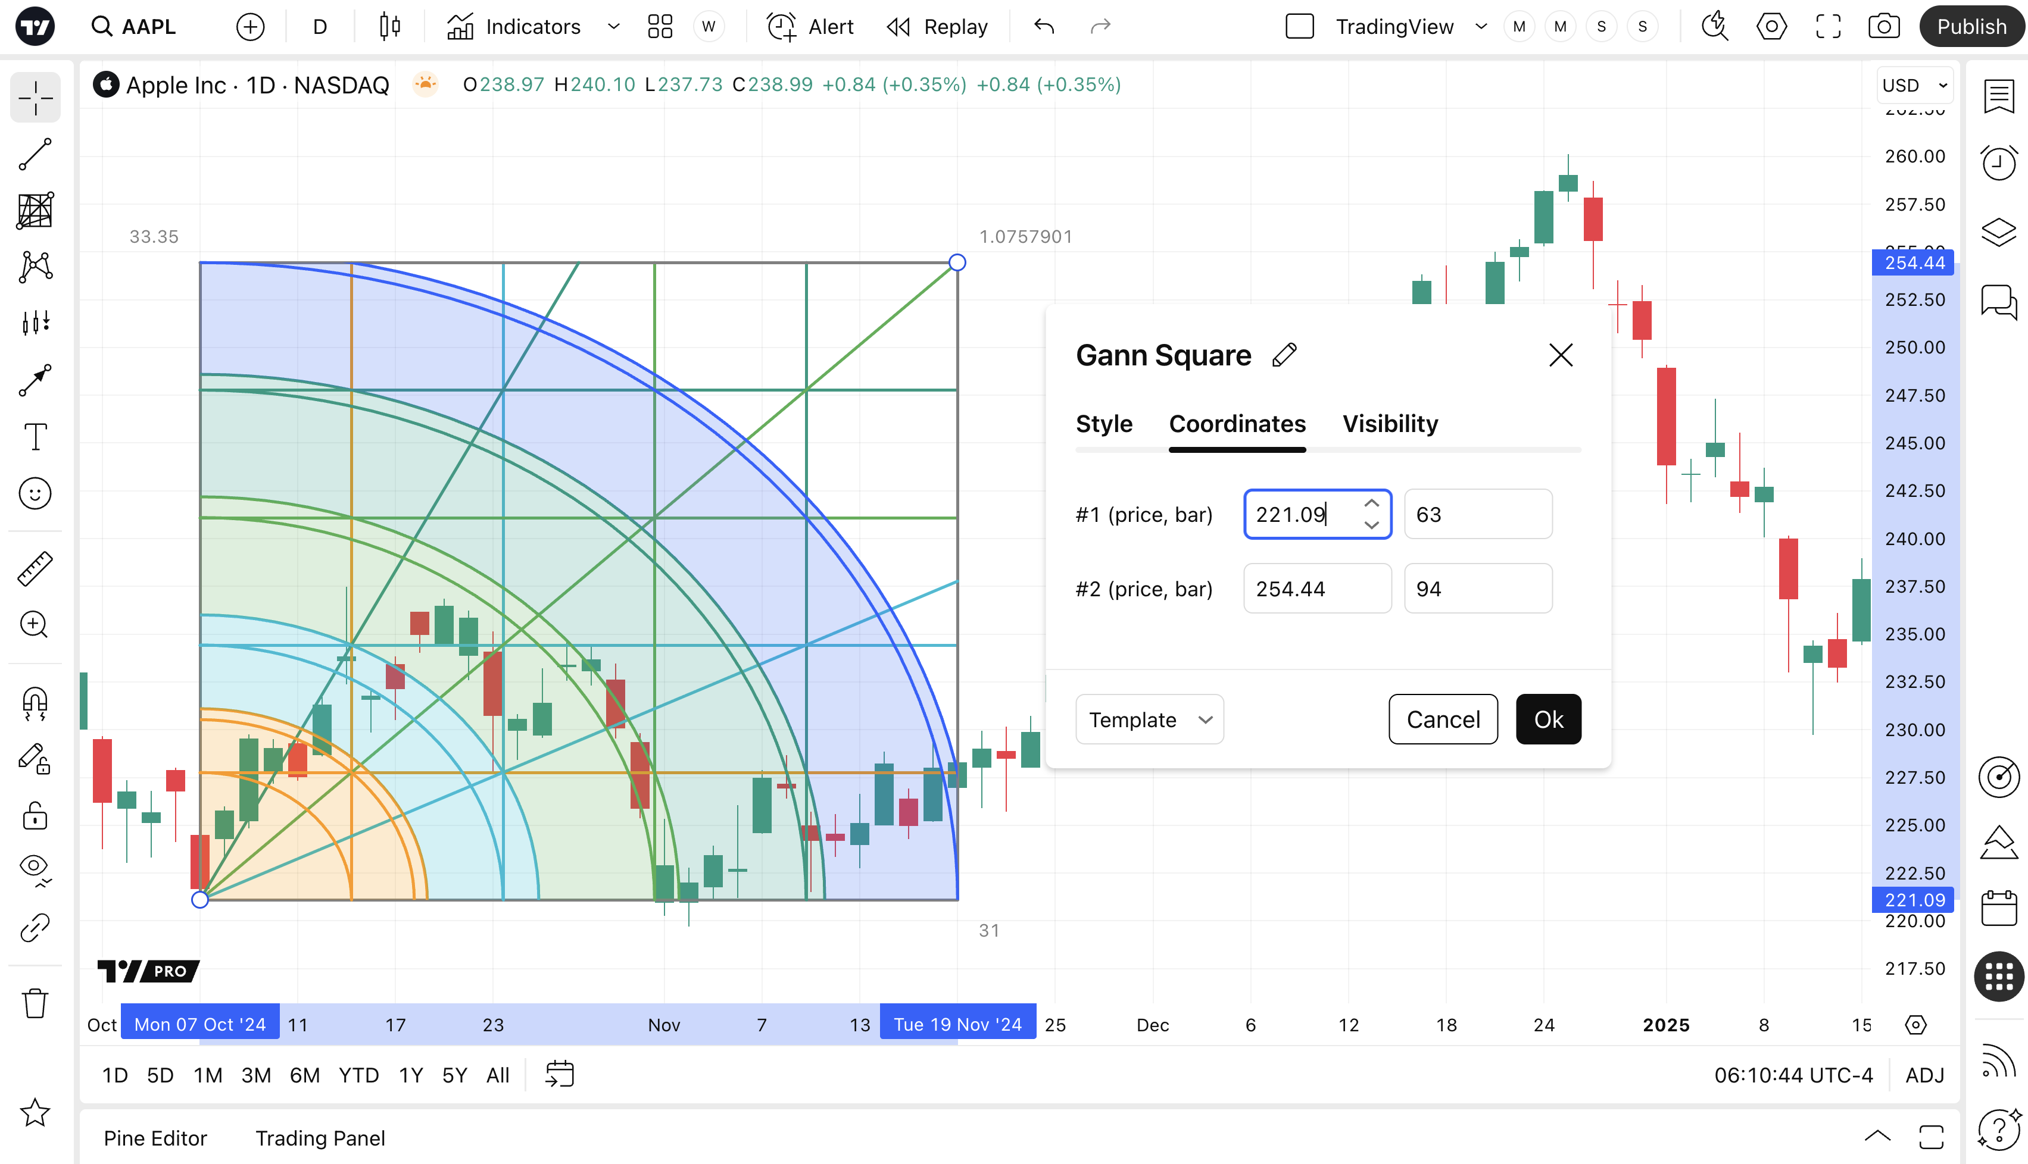Toggle ADJ adjusted data setting

tap(1924, 1075)
